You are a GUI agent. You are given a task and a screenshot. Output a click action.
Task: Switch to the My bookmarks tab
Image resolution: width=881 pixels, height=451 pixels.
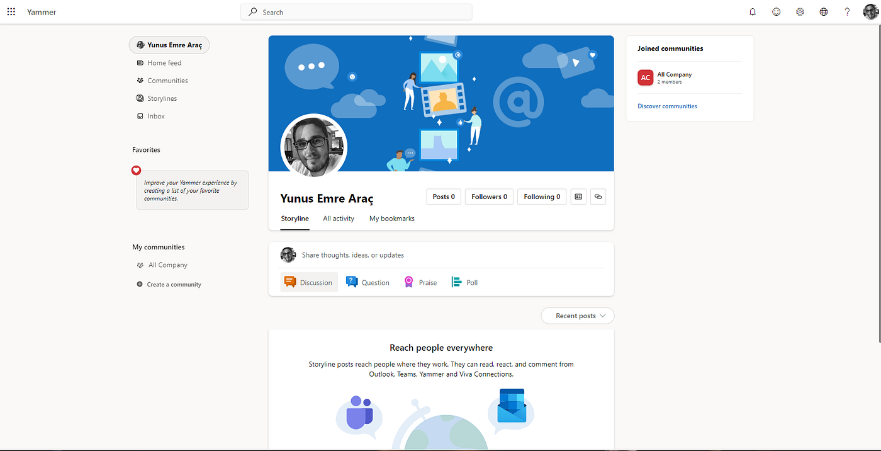point(392,219)
